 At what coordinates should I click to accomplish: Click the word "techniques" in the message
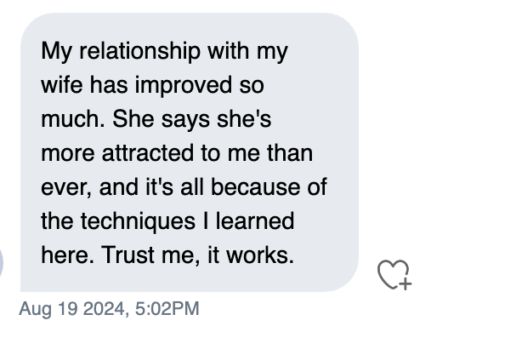coord(138,221)
